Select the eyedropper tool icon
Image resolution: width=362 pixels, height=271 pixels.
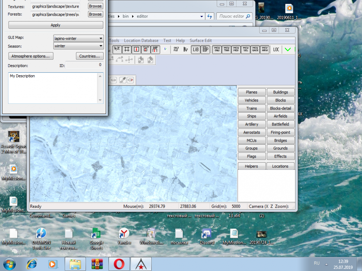point(122,80)
